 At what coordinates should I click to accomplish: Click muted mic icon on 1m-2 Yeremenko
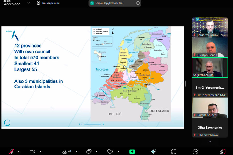(x=195, y=95)
